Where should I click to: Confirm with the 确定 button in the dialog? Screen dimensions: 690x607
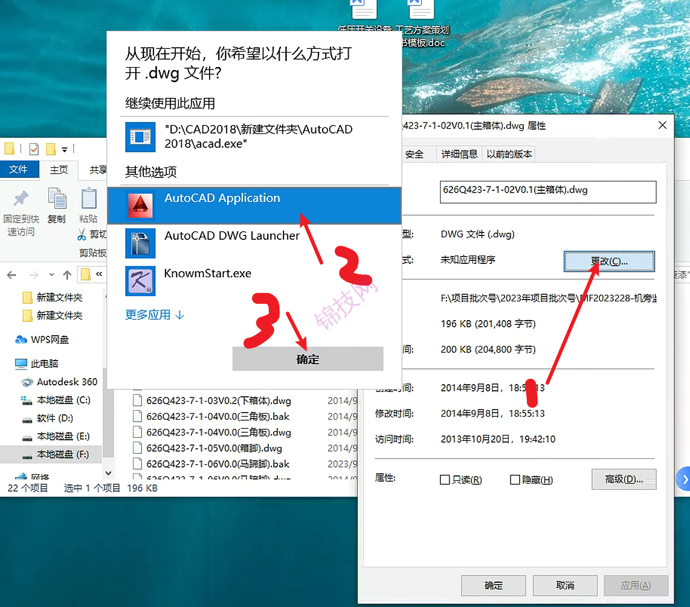(x=308, y=359)
